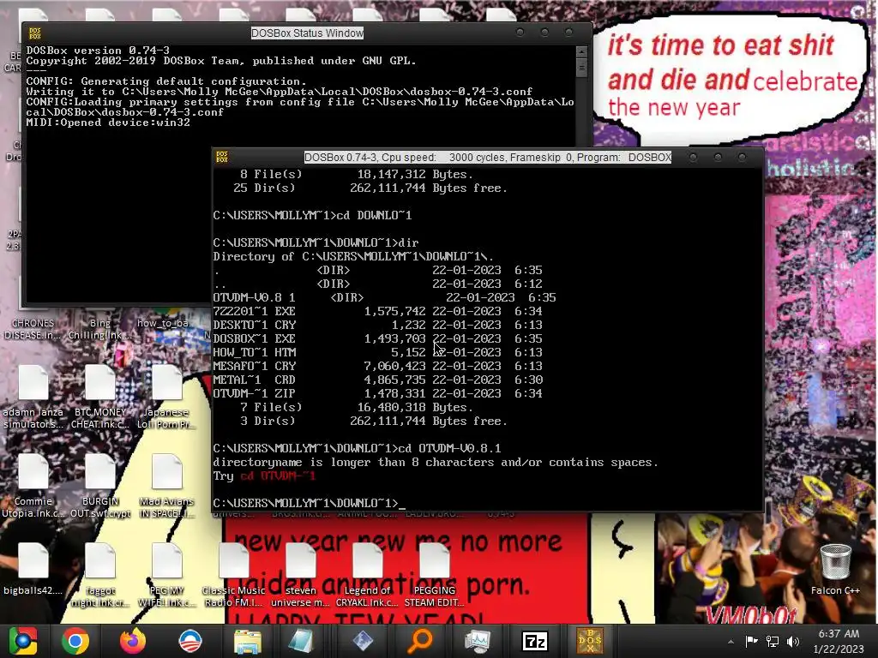Open Windows Explorer folder icon in taskbar
Screen dimensions: 878x658
point(247,641)
